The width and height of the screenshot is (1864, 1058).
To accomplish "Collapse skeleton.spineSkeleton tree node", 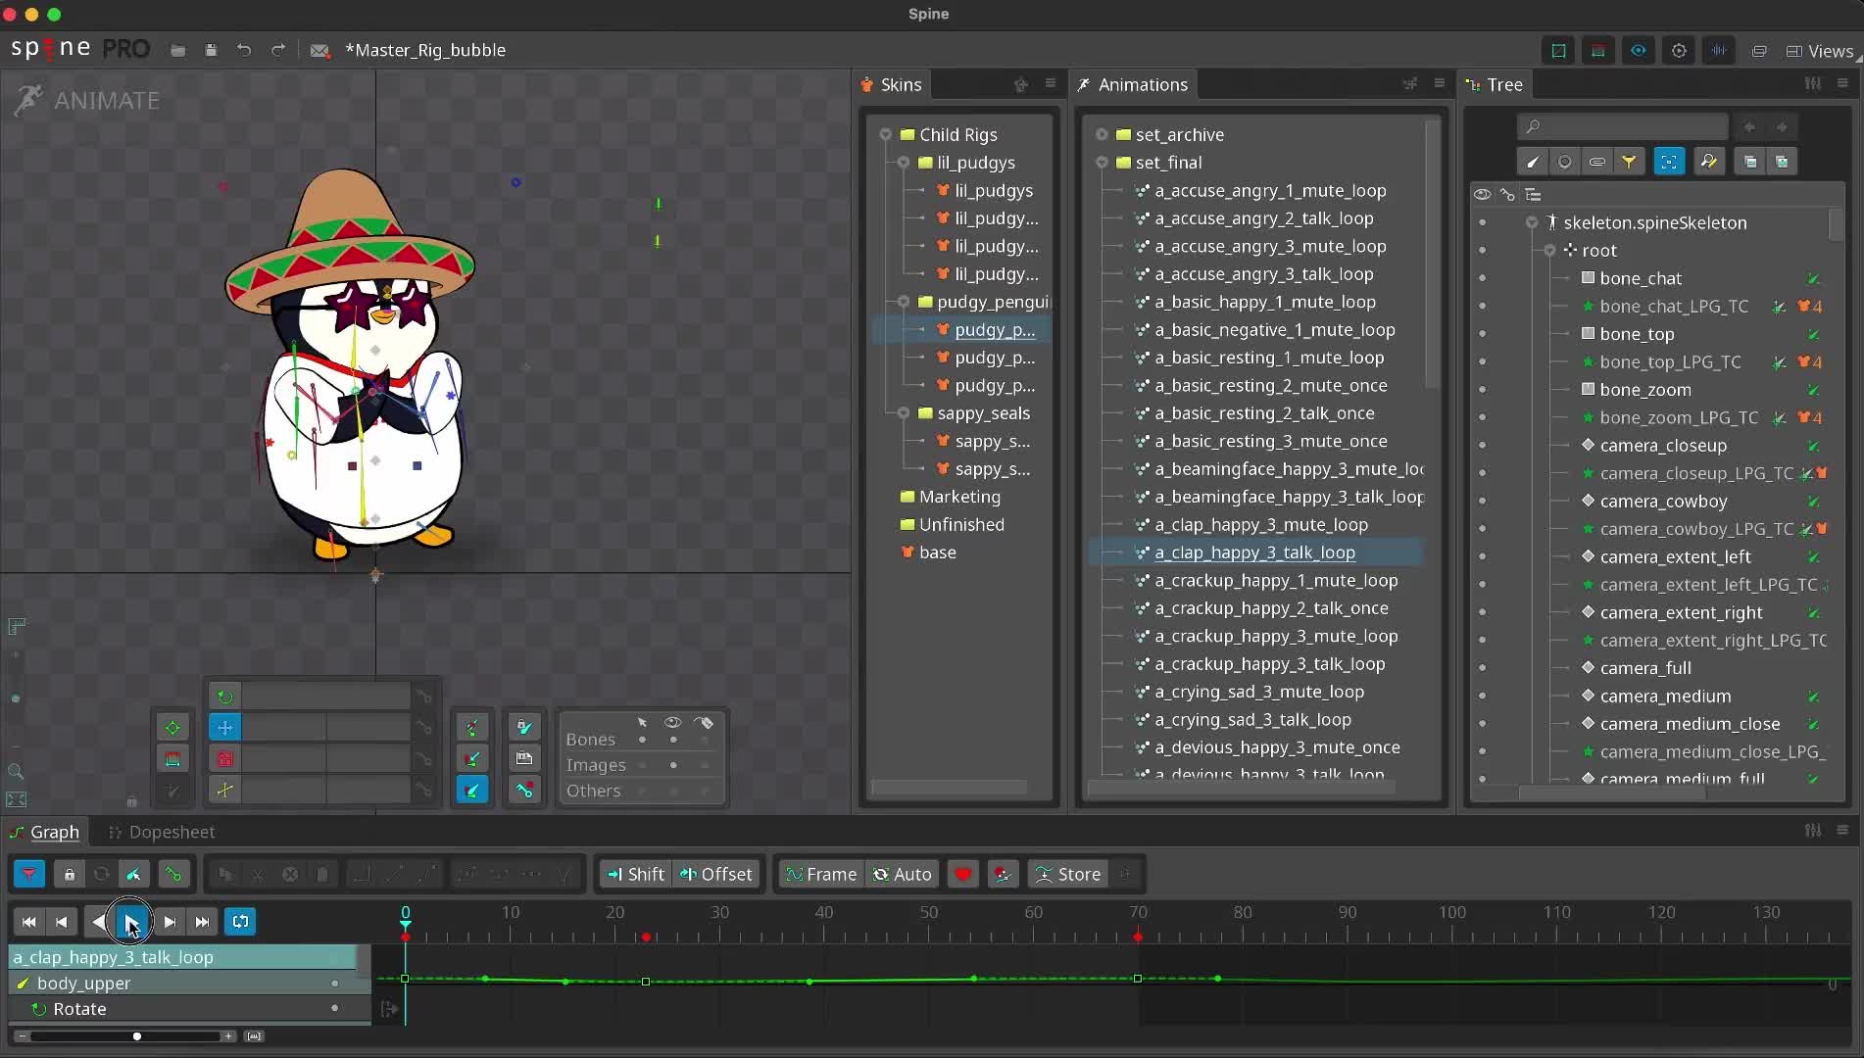I will tap(1531, 223).
